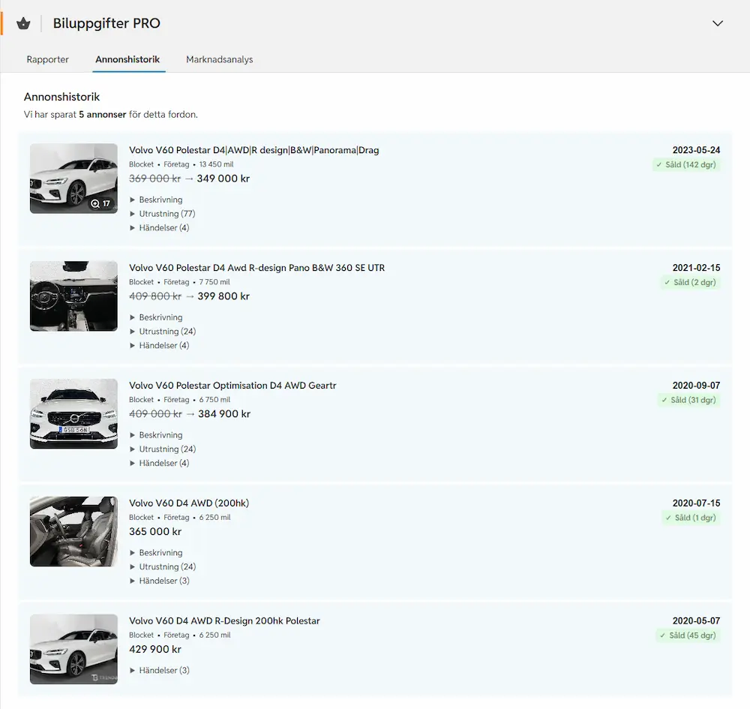Open the 2023 Volvo V60 ad thumbnail

73,179
